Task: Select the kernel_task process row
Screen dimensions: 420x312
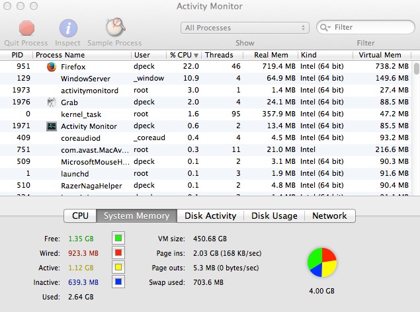Action: click(x=206, y=114)
